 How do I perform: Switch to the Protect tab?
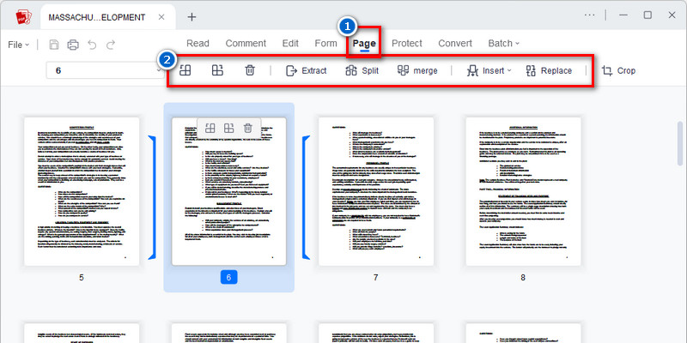click(406, 44)
